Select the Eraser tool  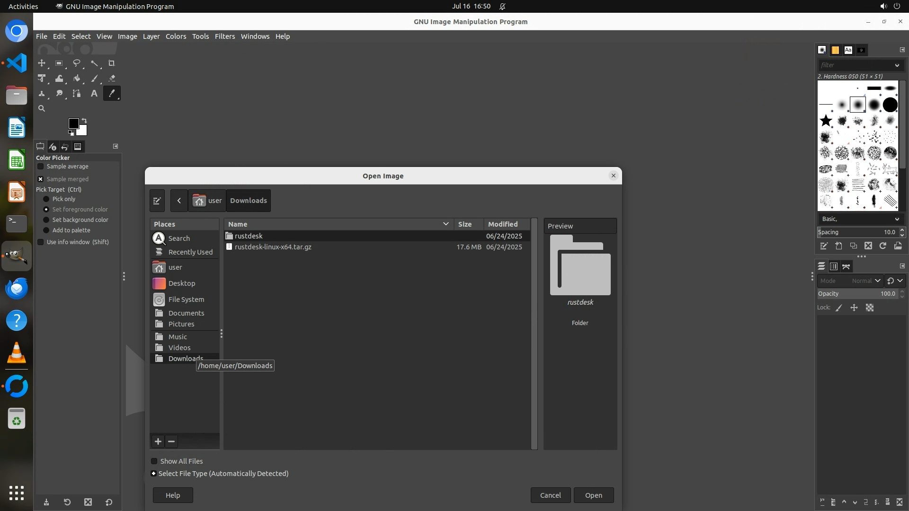pos(112,79)
